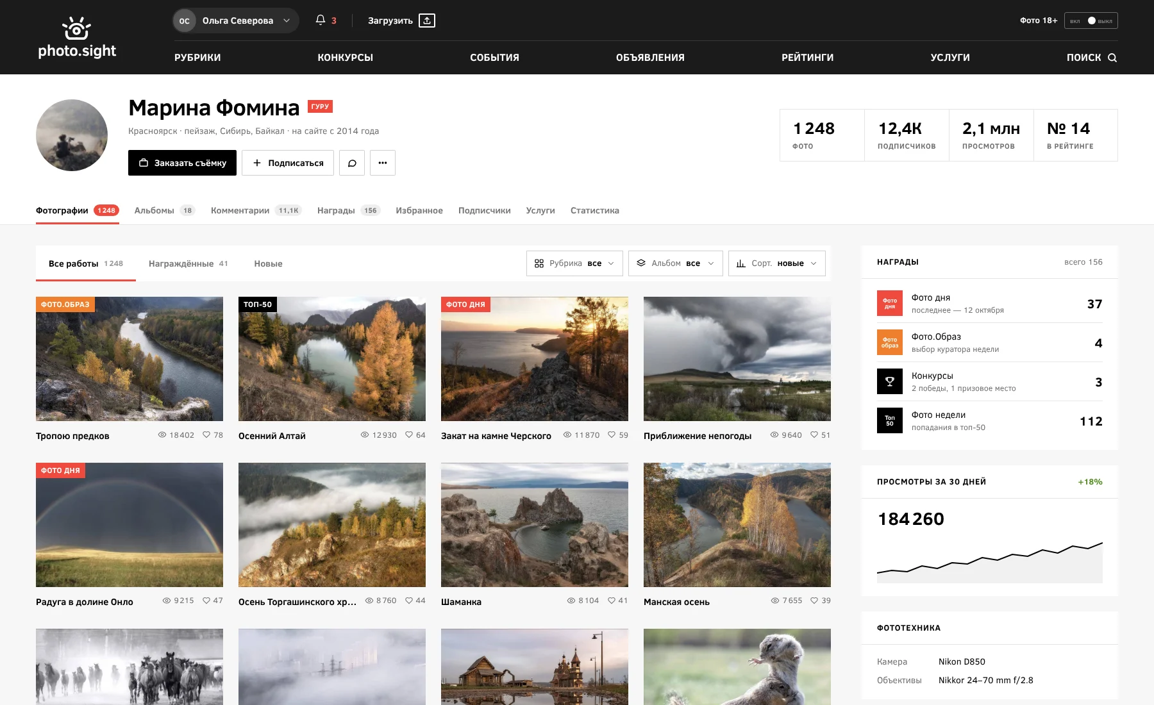The height and width of the screenshot is (705, 1154).
Task: Open the Радуга в долине Онло thumbnail
Action: [130, 525]
